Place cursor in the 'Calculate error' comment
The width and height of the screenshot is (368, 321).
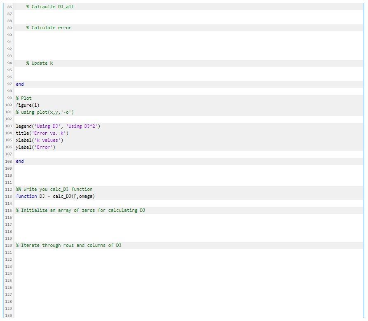(x=49, y=28)
